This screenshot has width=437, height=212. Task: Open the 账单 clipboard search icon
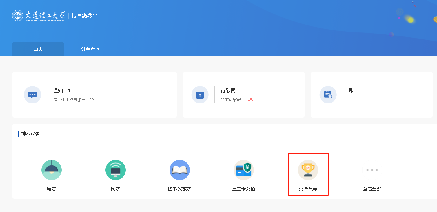pyautogui.click(x=328, y=95)
